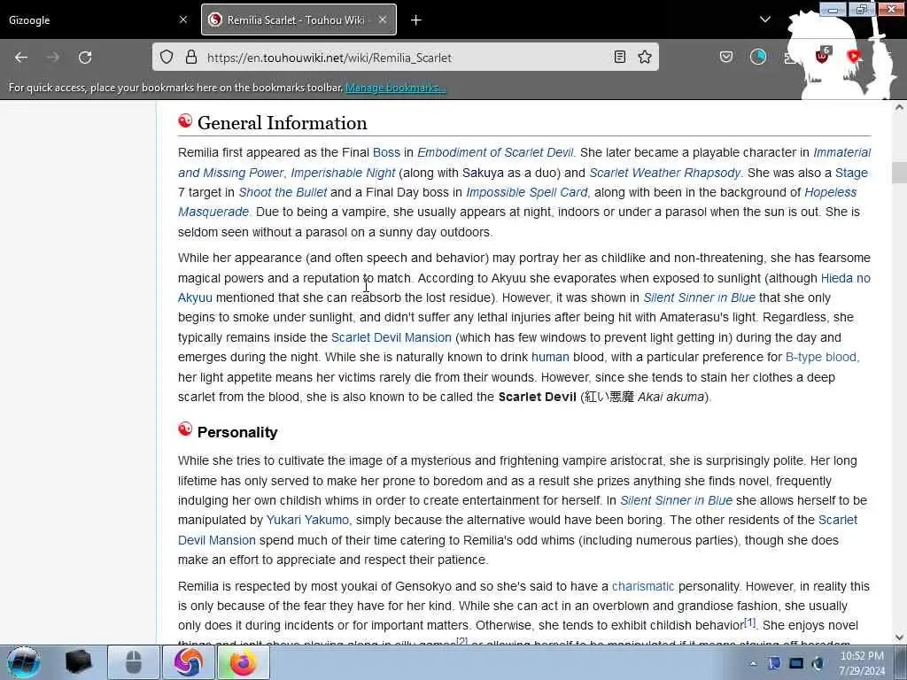The image size is (907, 680).
Task: Follow the Immaterial link text
Action: 842,152
